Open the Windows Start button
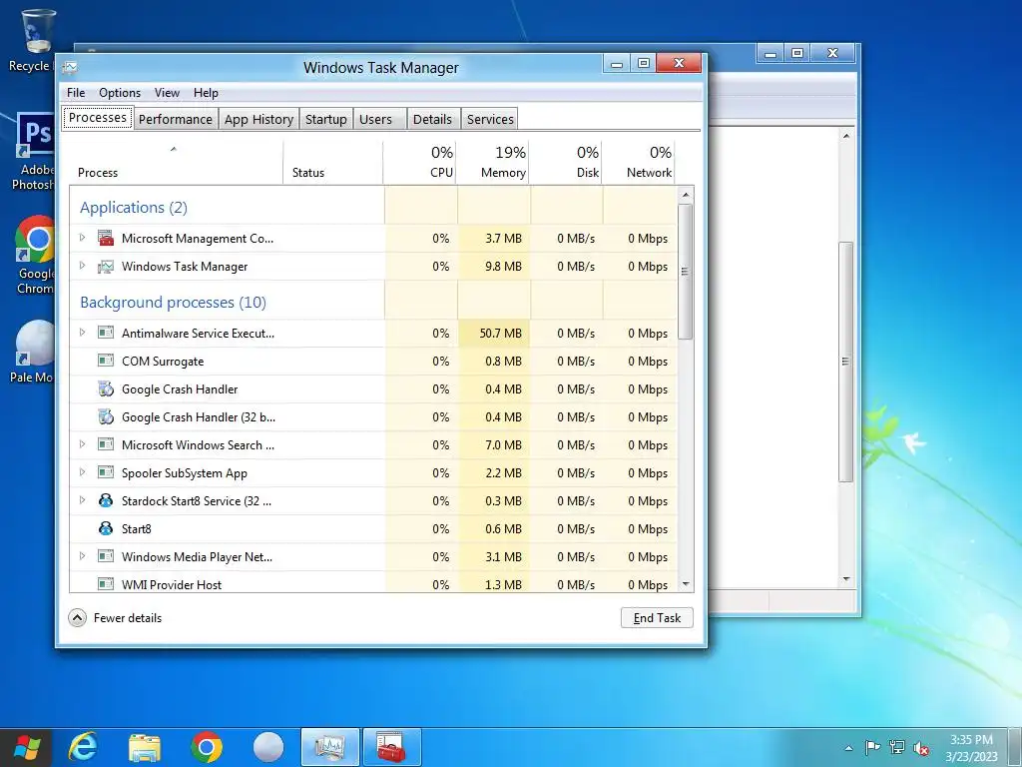The image size is (1022, 767). tap(25, 747)
